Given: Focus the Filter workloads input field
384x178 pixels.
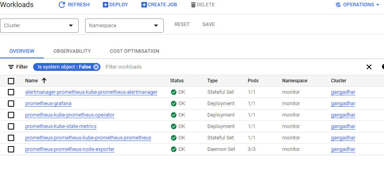Looking at the screenshot, I should 123,67.
